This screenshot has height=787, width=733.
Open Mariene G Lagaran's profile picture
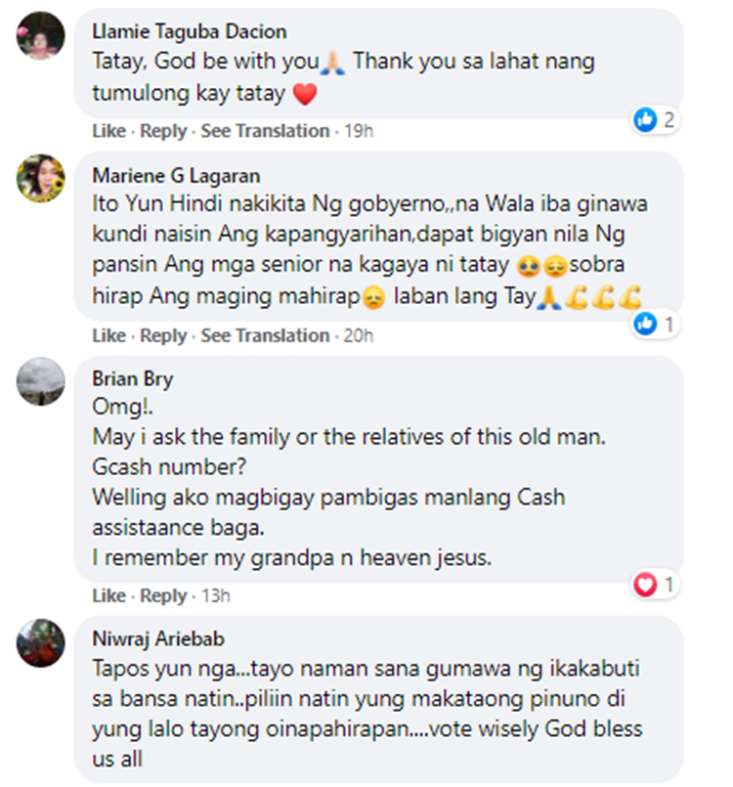tap(41, 178)
